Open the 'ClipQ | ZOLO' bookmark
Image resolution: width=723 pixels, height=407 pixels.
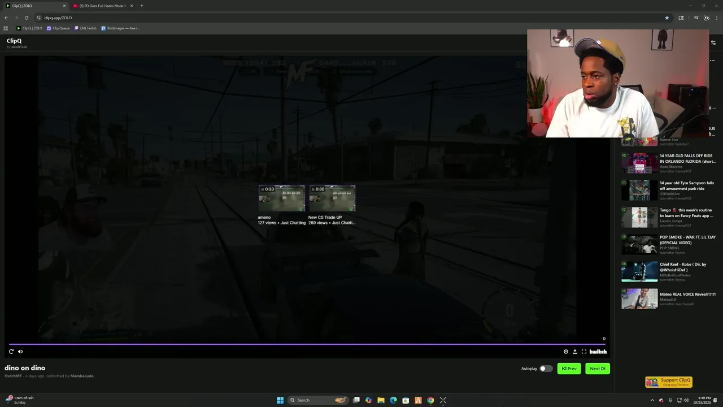[x=29, y=28]
